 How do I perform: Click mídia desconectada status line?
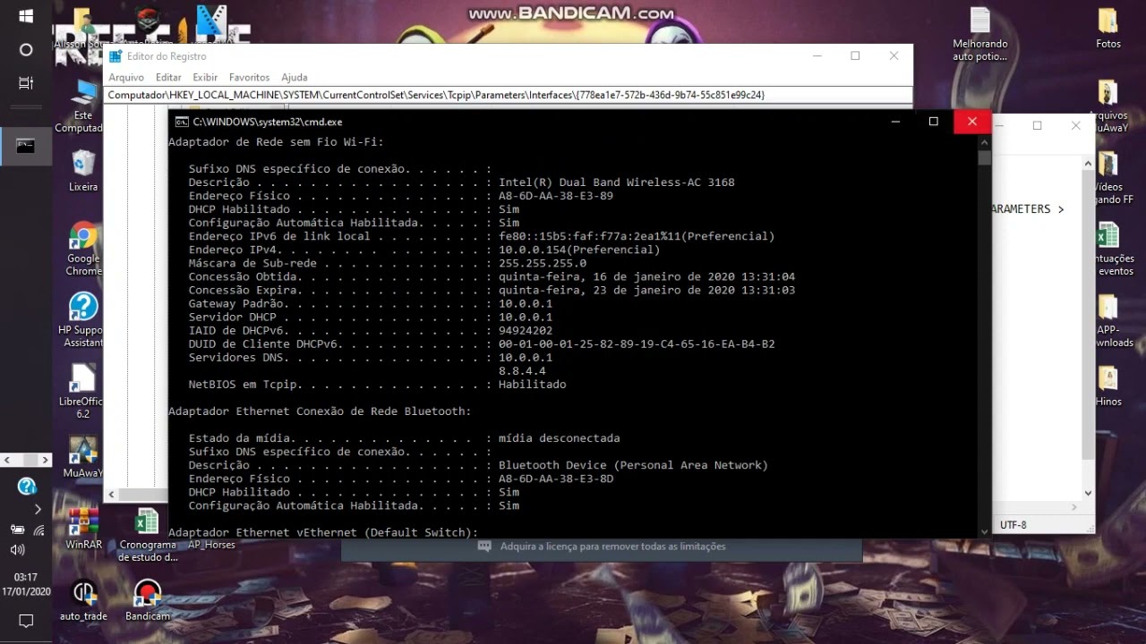pyautogui.click(x=404, y=438)
